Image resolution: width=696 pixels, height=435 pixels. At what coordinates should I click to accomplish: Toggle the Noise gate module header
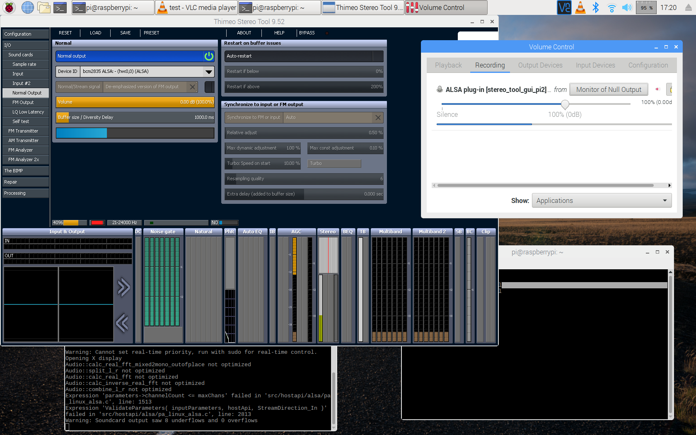coord(163,232)
